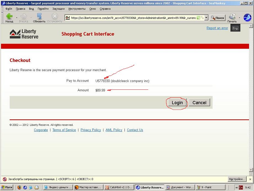
Task: Click the page scrollbar down arrow
Action: tap(251, 170)
